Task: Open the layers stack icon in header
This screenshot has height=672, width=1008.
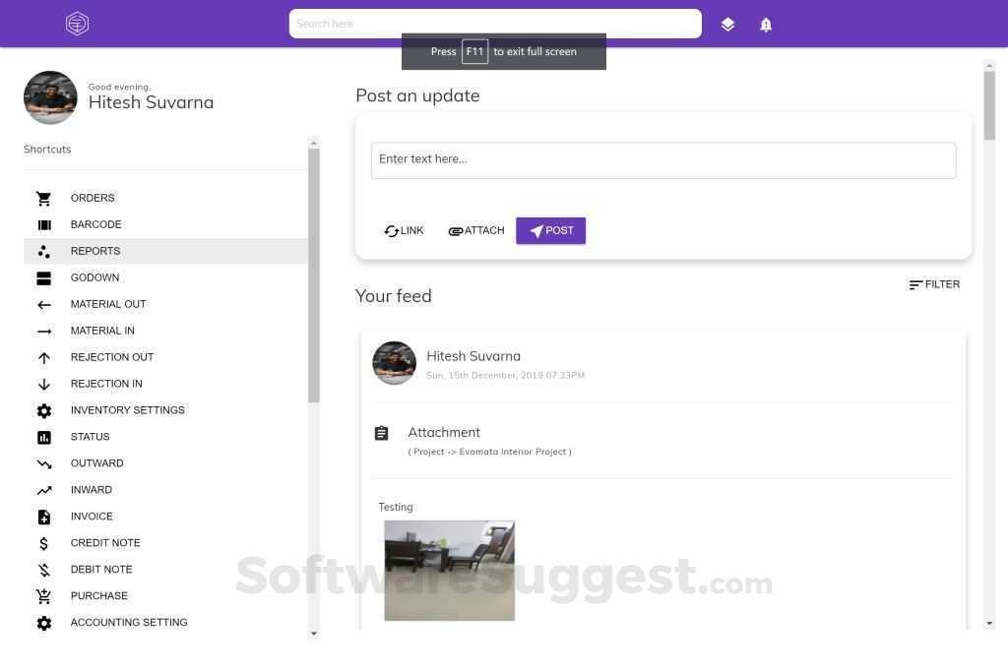Action: click(x=727, y=25)
